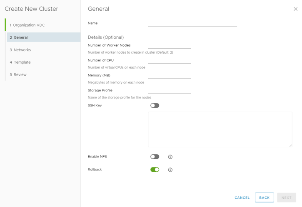This screenshot has height=207, width=302.
Task: Focus the cluster Name field
Action: coord(192,23)
